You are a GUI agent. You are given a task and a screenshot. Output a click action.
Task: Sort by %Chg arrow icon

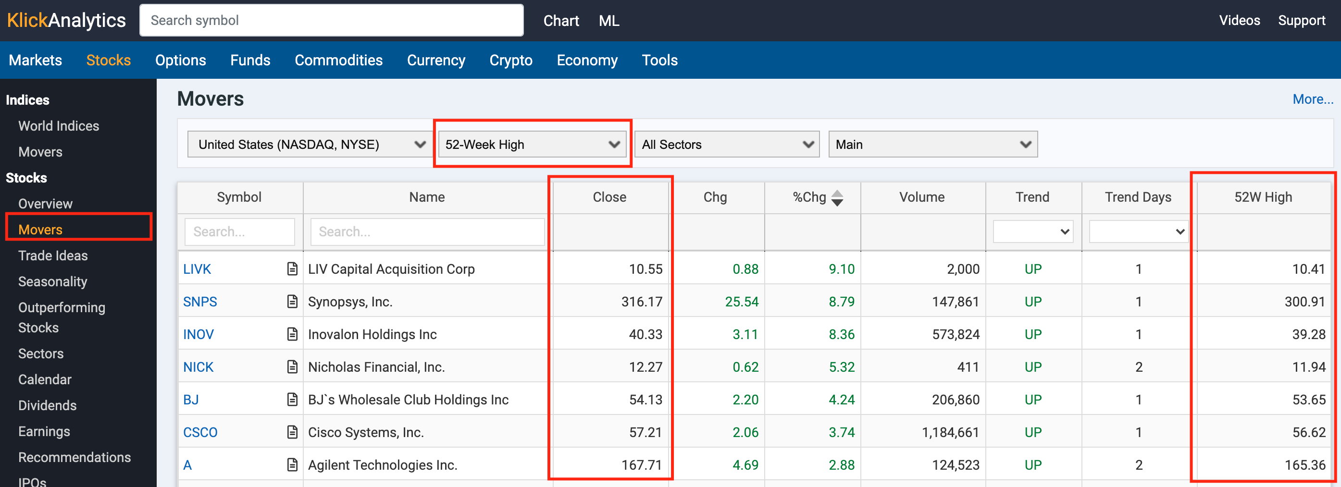coord(837,198)
